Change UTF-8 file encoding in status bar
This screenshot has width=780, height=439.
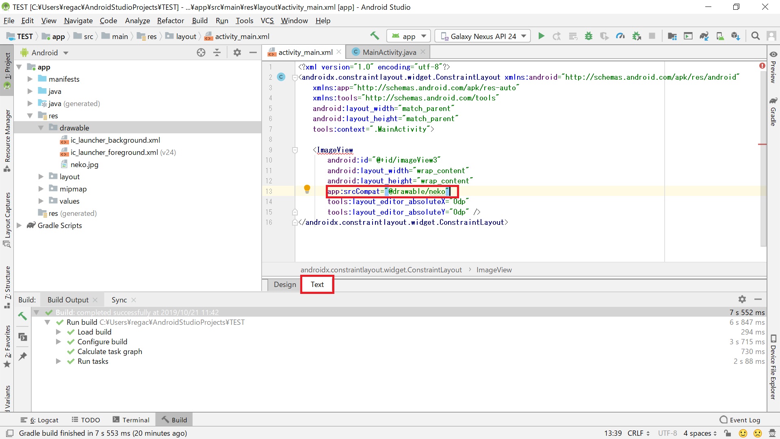coord(667,433)
